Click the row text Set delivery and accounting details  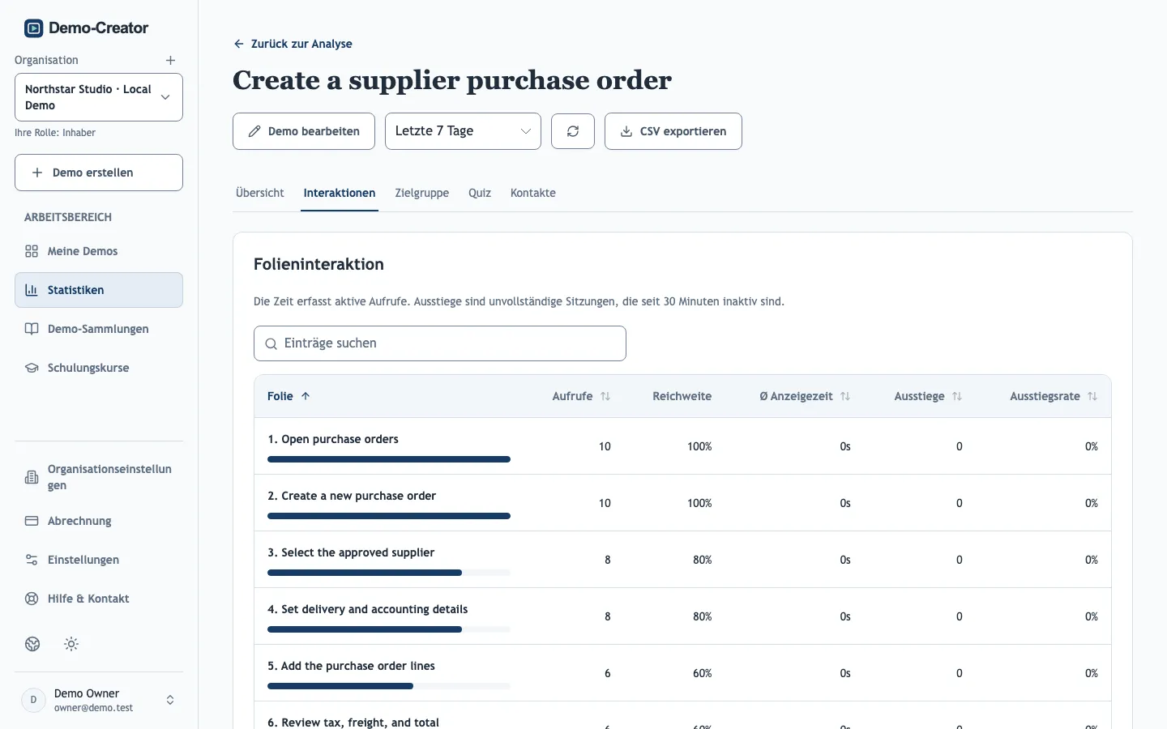[x=374, y=609]
